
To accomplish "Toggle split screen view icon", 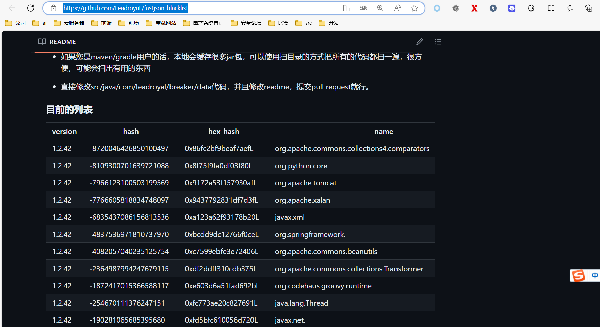I will click(551, 8).
